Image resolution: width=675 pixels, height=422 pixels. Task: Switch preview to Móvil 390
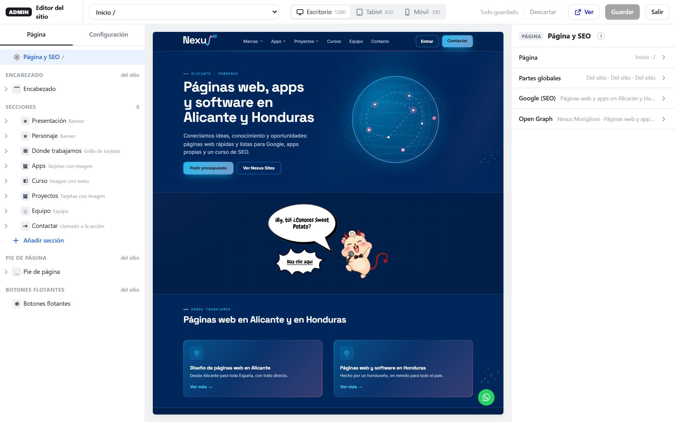point(422,12)
